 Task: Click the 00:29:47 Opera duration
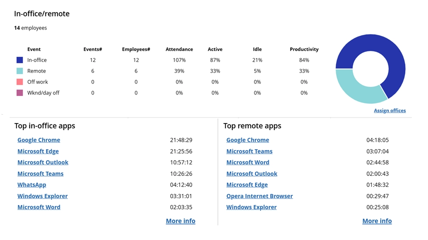[377, 196]
